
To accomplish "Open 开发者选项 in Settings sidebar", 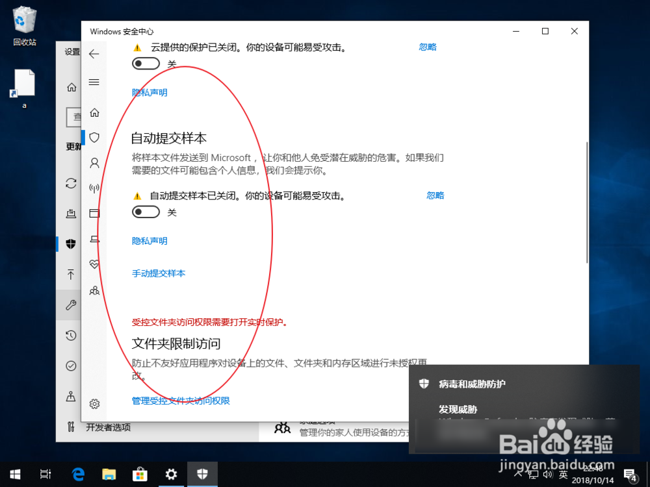I will coord(108,427).
